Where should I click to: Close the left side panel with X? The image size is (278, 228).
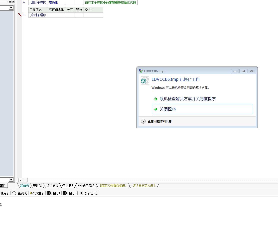pos(13,2)
